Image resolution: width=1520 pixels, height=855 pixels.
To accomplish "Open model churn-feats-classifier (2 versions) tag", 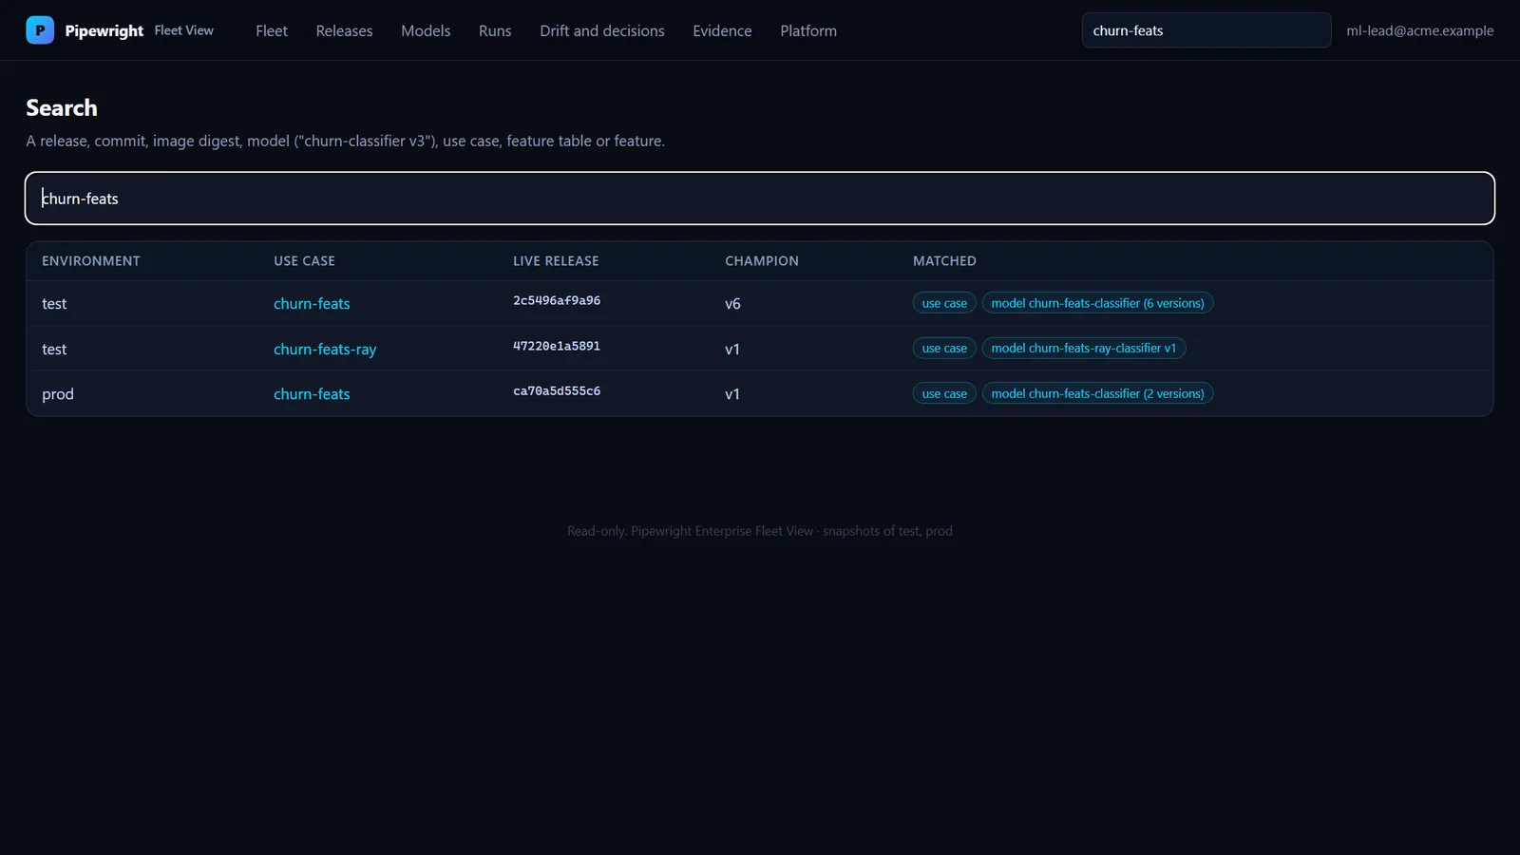I will pyautogui.click(x=1097, y=393).
